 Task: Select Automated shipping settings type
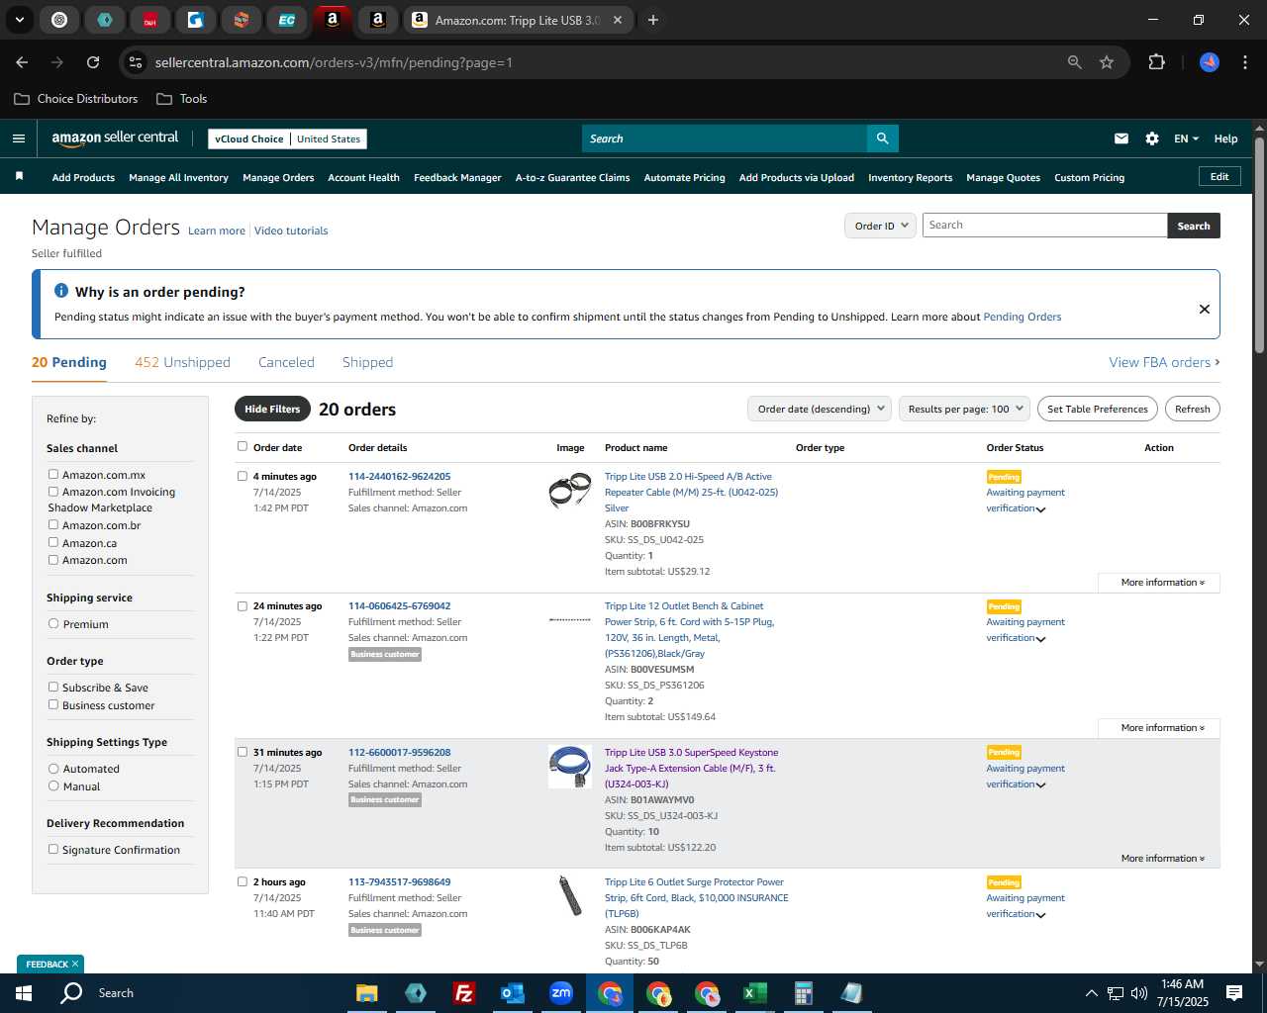(x=53, y=768)
